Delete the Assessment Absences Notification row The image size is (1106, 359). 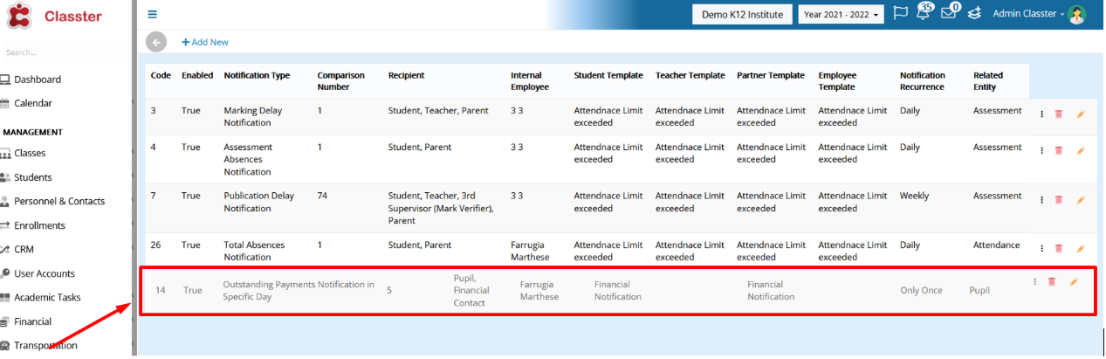1059,151
